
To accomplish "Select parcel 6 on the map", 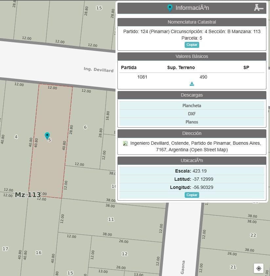I will click(85, 127).
